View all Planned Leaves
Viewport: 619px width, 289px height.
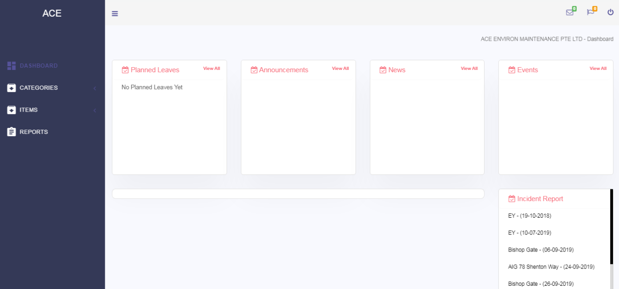click(211, 69)
